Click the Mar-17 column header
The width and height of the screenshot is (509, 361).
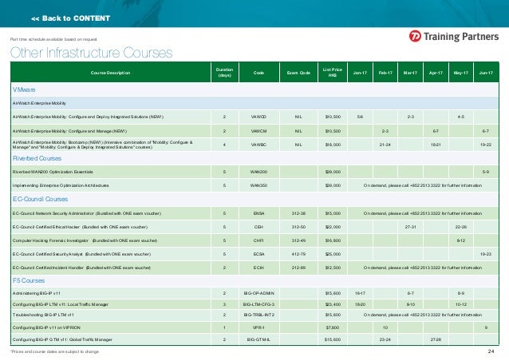click(x=410, y=73)
